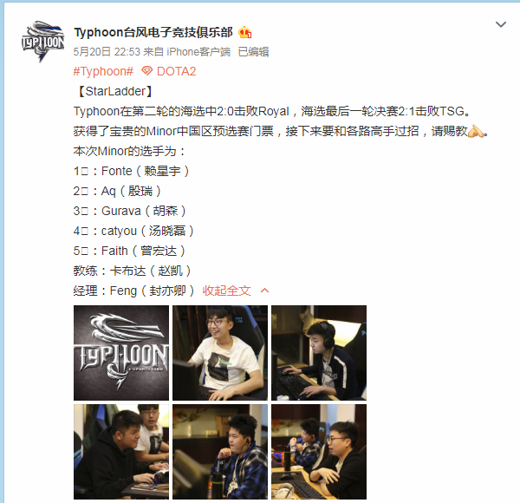Screen dimensions: 520x503
Task: Open the post options chevron menu
Action: coord(500,24)
